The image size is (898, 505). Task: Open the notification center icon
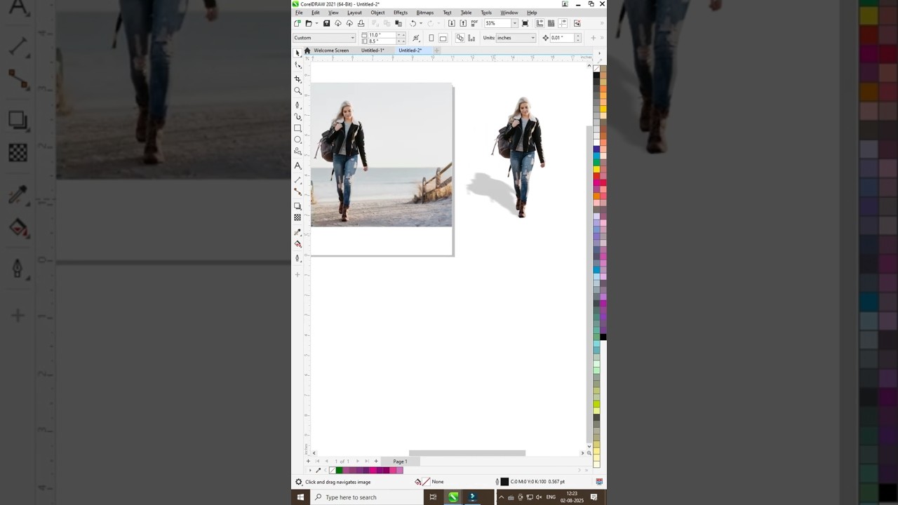(594, 497)
